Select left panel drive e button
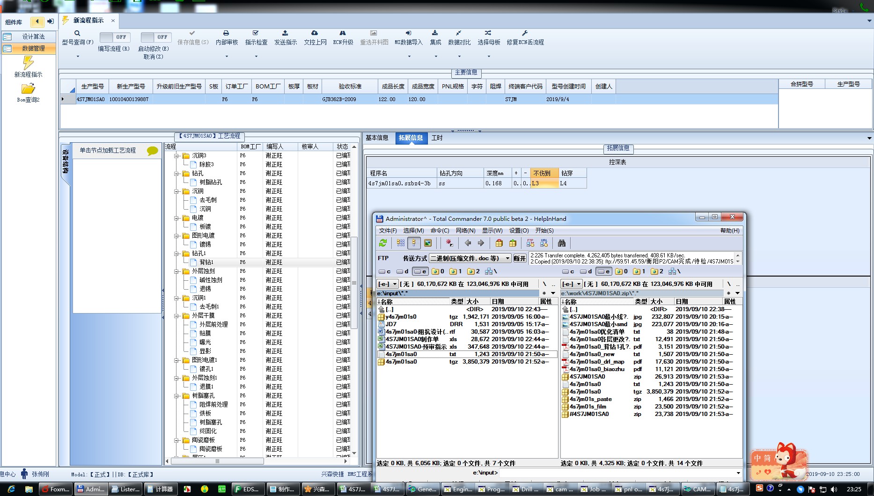The image size is (874, 496). pyautogui.click(x=420, y=271)
